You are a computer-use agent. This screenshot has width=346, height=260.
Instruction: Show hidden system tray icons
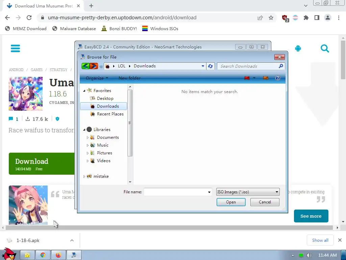point(293,255)
